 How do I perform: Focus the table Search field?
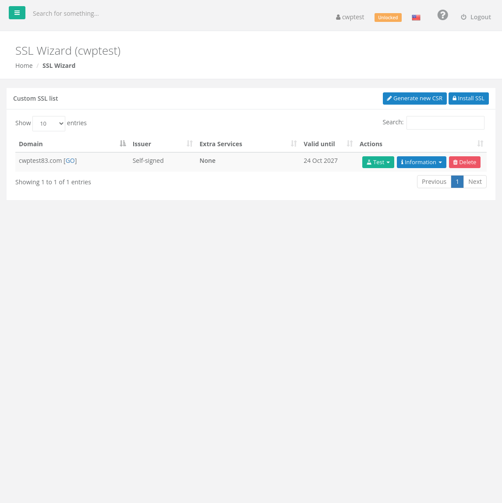click(445, 123)
